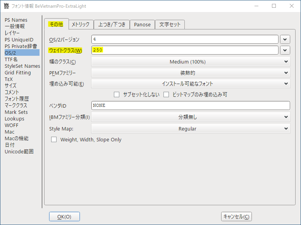Select 日付 in the sidebar

coord(10,145)
